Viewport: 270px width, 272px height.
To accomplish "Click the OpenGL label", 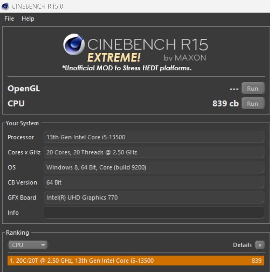I will (24, 88).
